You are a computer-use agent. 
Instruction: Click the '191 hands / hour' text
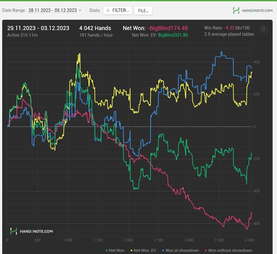tap(96, 35)
